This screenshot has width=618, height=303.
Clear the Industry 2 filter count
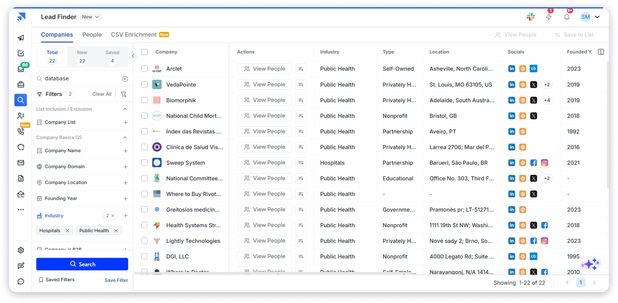pyautogui.click(x=112, y=216)
